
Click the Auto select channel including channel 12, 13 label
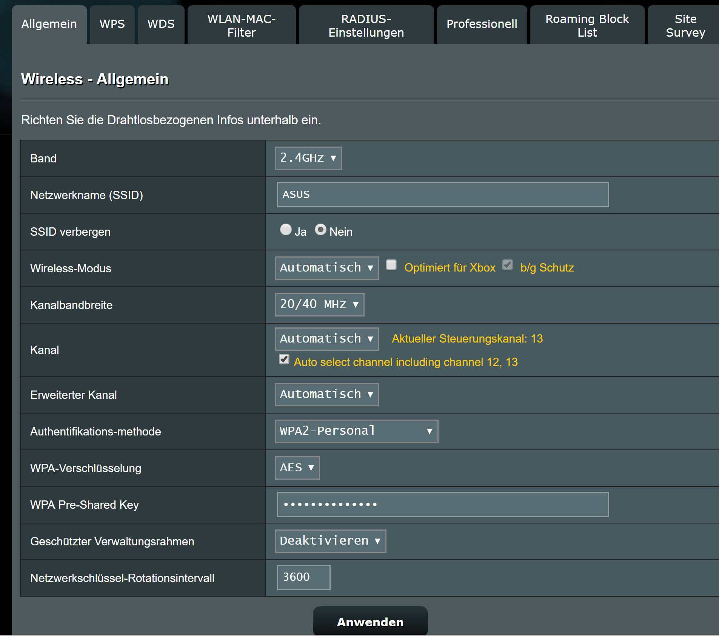(405, 362)
